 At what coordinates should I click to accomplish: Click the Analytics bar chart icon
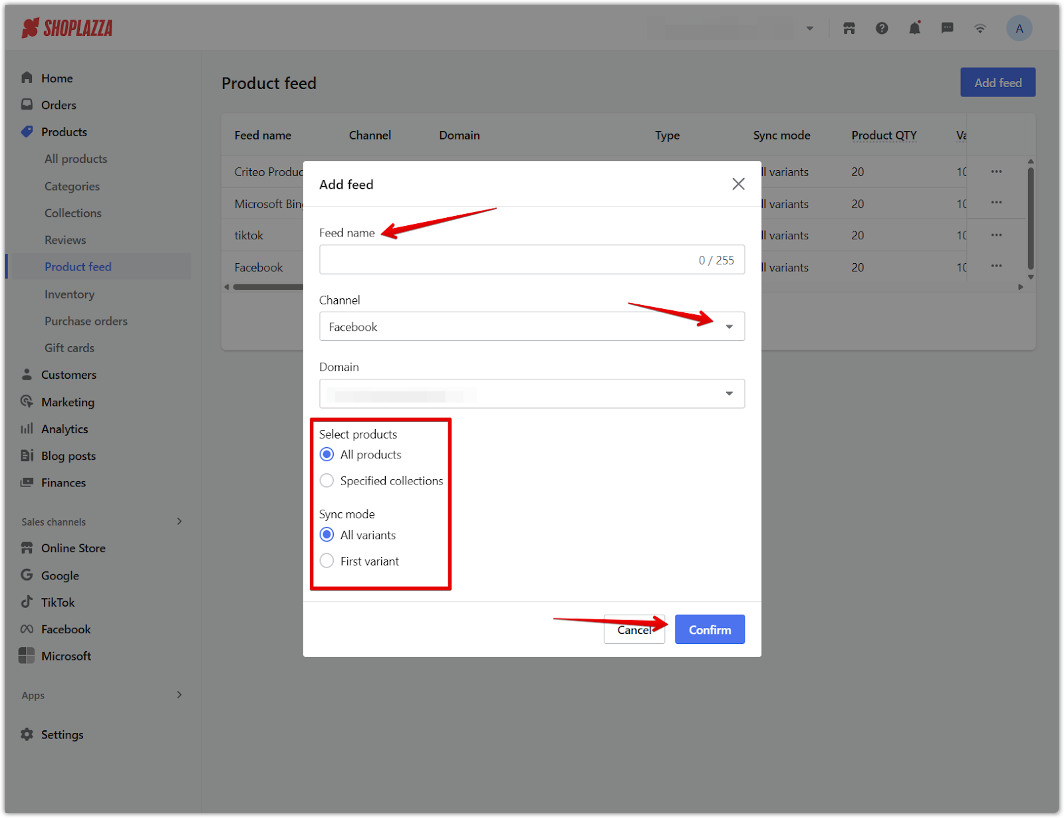pos(27,429)
